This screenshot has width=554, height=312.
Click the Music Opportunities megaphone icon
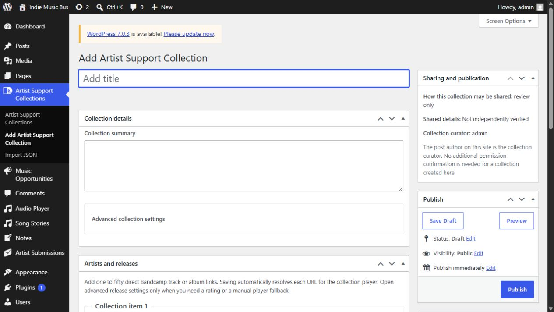[7, 171]
